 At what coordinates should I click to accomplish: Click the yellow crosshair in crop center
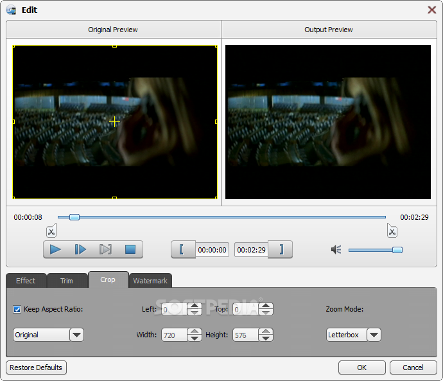114,122
